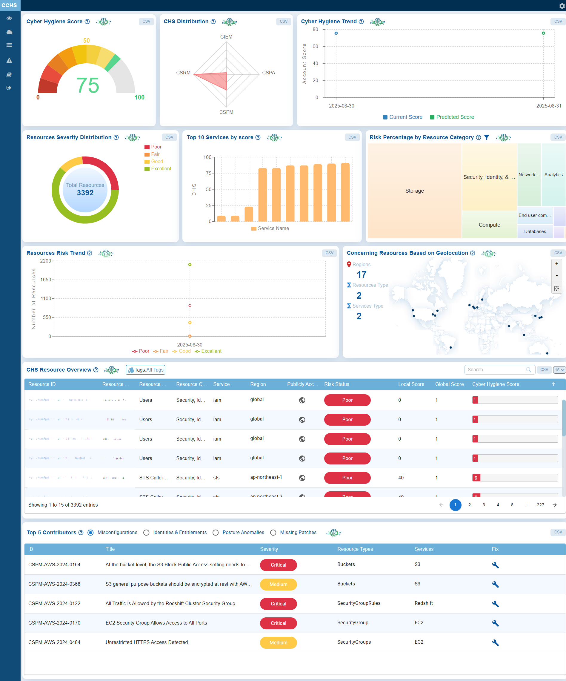Click the wrench fix icon for CSPM-AWS-2024-0164
This screenshot has width=566, height=681.
tap(495, 565)
